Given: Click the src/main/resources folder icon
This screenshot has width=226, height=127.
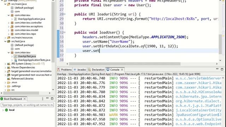Looking at the screenshot, I should point(9,38).
